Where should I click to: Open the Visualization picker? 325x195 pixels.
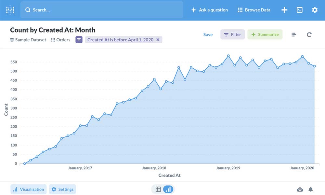coord(29,189)
